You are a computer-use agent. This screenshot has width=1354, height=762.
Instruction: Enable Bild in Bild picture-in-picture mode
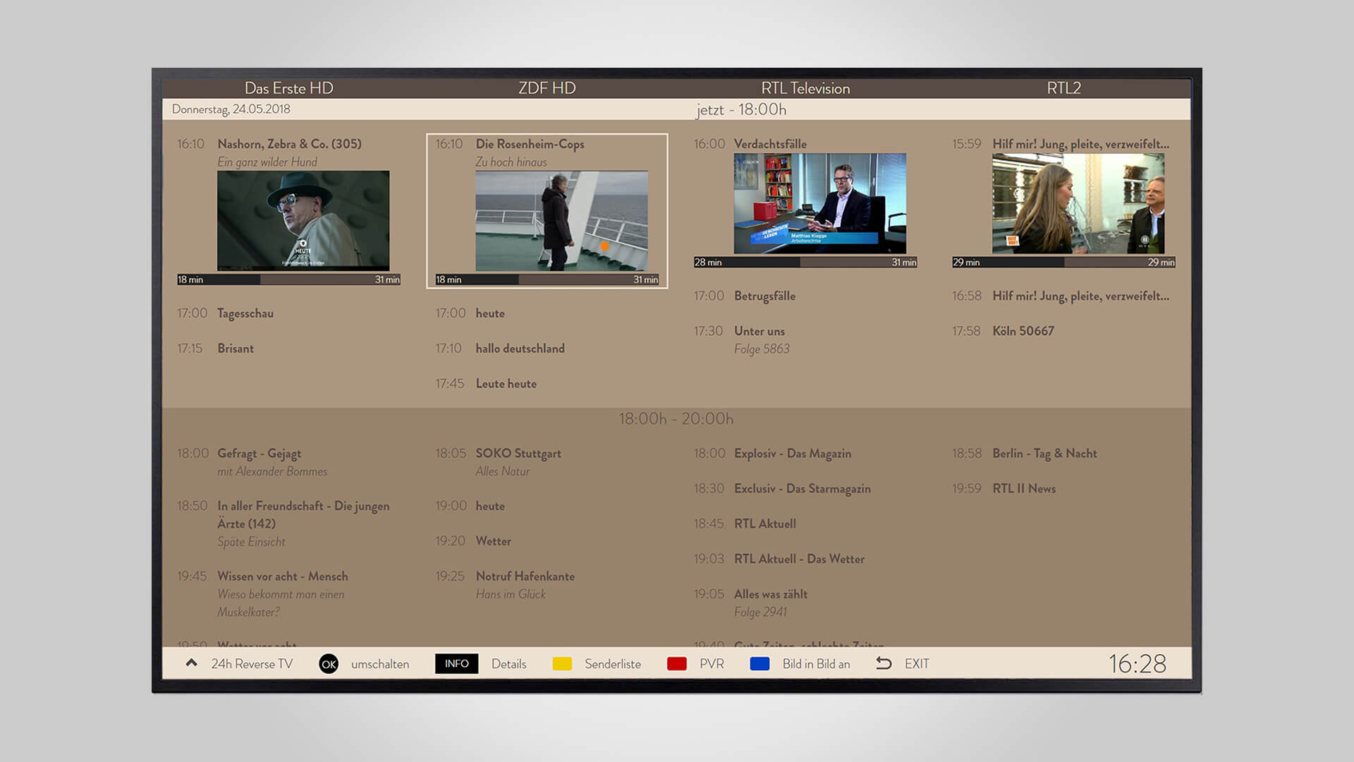pyautogui.click(x=815, y=664)
